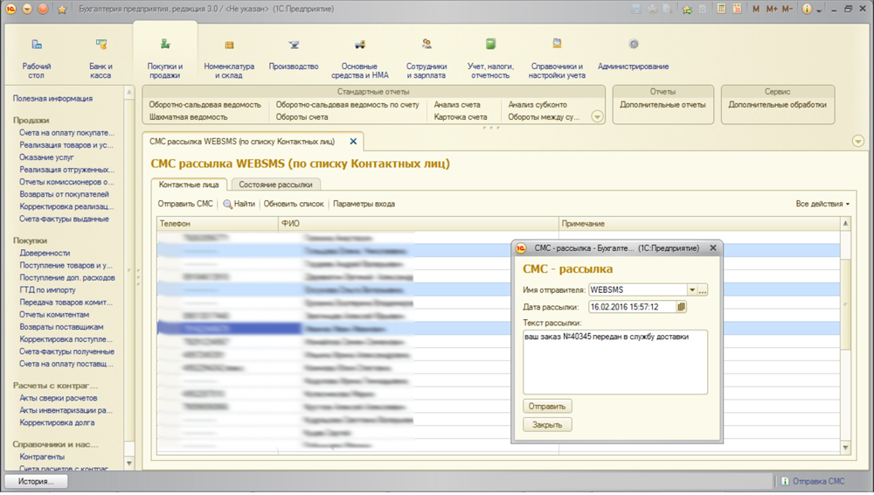Screen dimensions: 874x495
Task: Click Обновить список toolbar command
Action: 294,204
